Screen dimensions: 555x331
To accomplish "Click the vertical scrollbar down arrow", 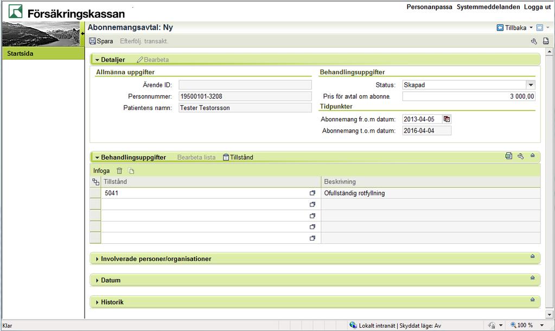I will point(549,314).
